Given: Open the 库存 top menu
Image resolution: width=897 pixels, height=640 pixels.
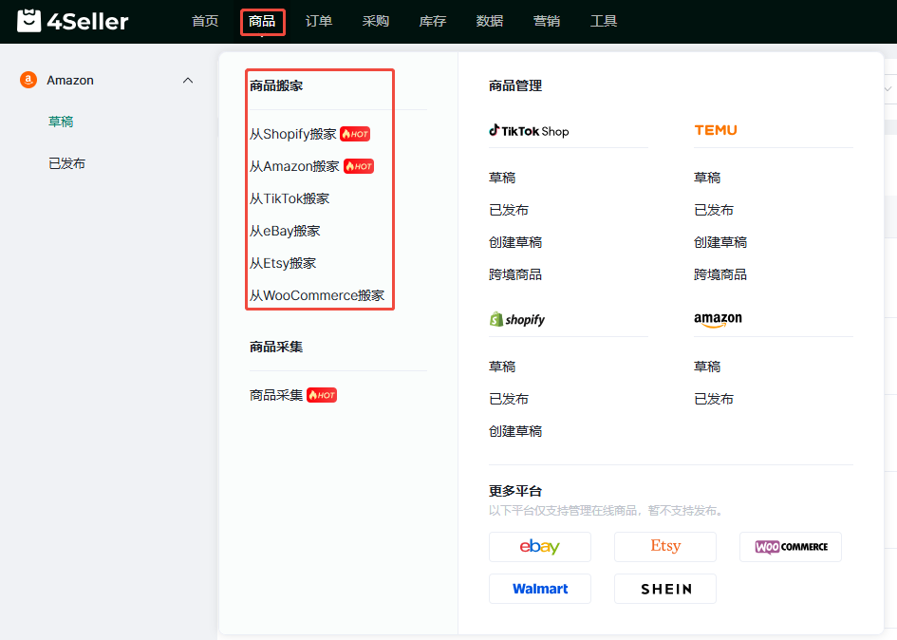Looking at the screenshot, I should click(433, 21).
